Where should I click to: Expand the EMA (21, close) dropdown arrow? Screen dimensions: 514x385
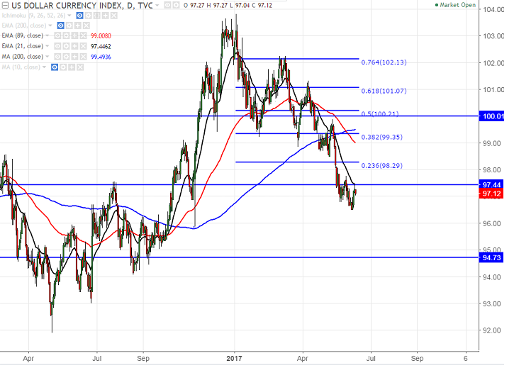(48, 46)
